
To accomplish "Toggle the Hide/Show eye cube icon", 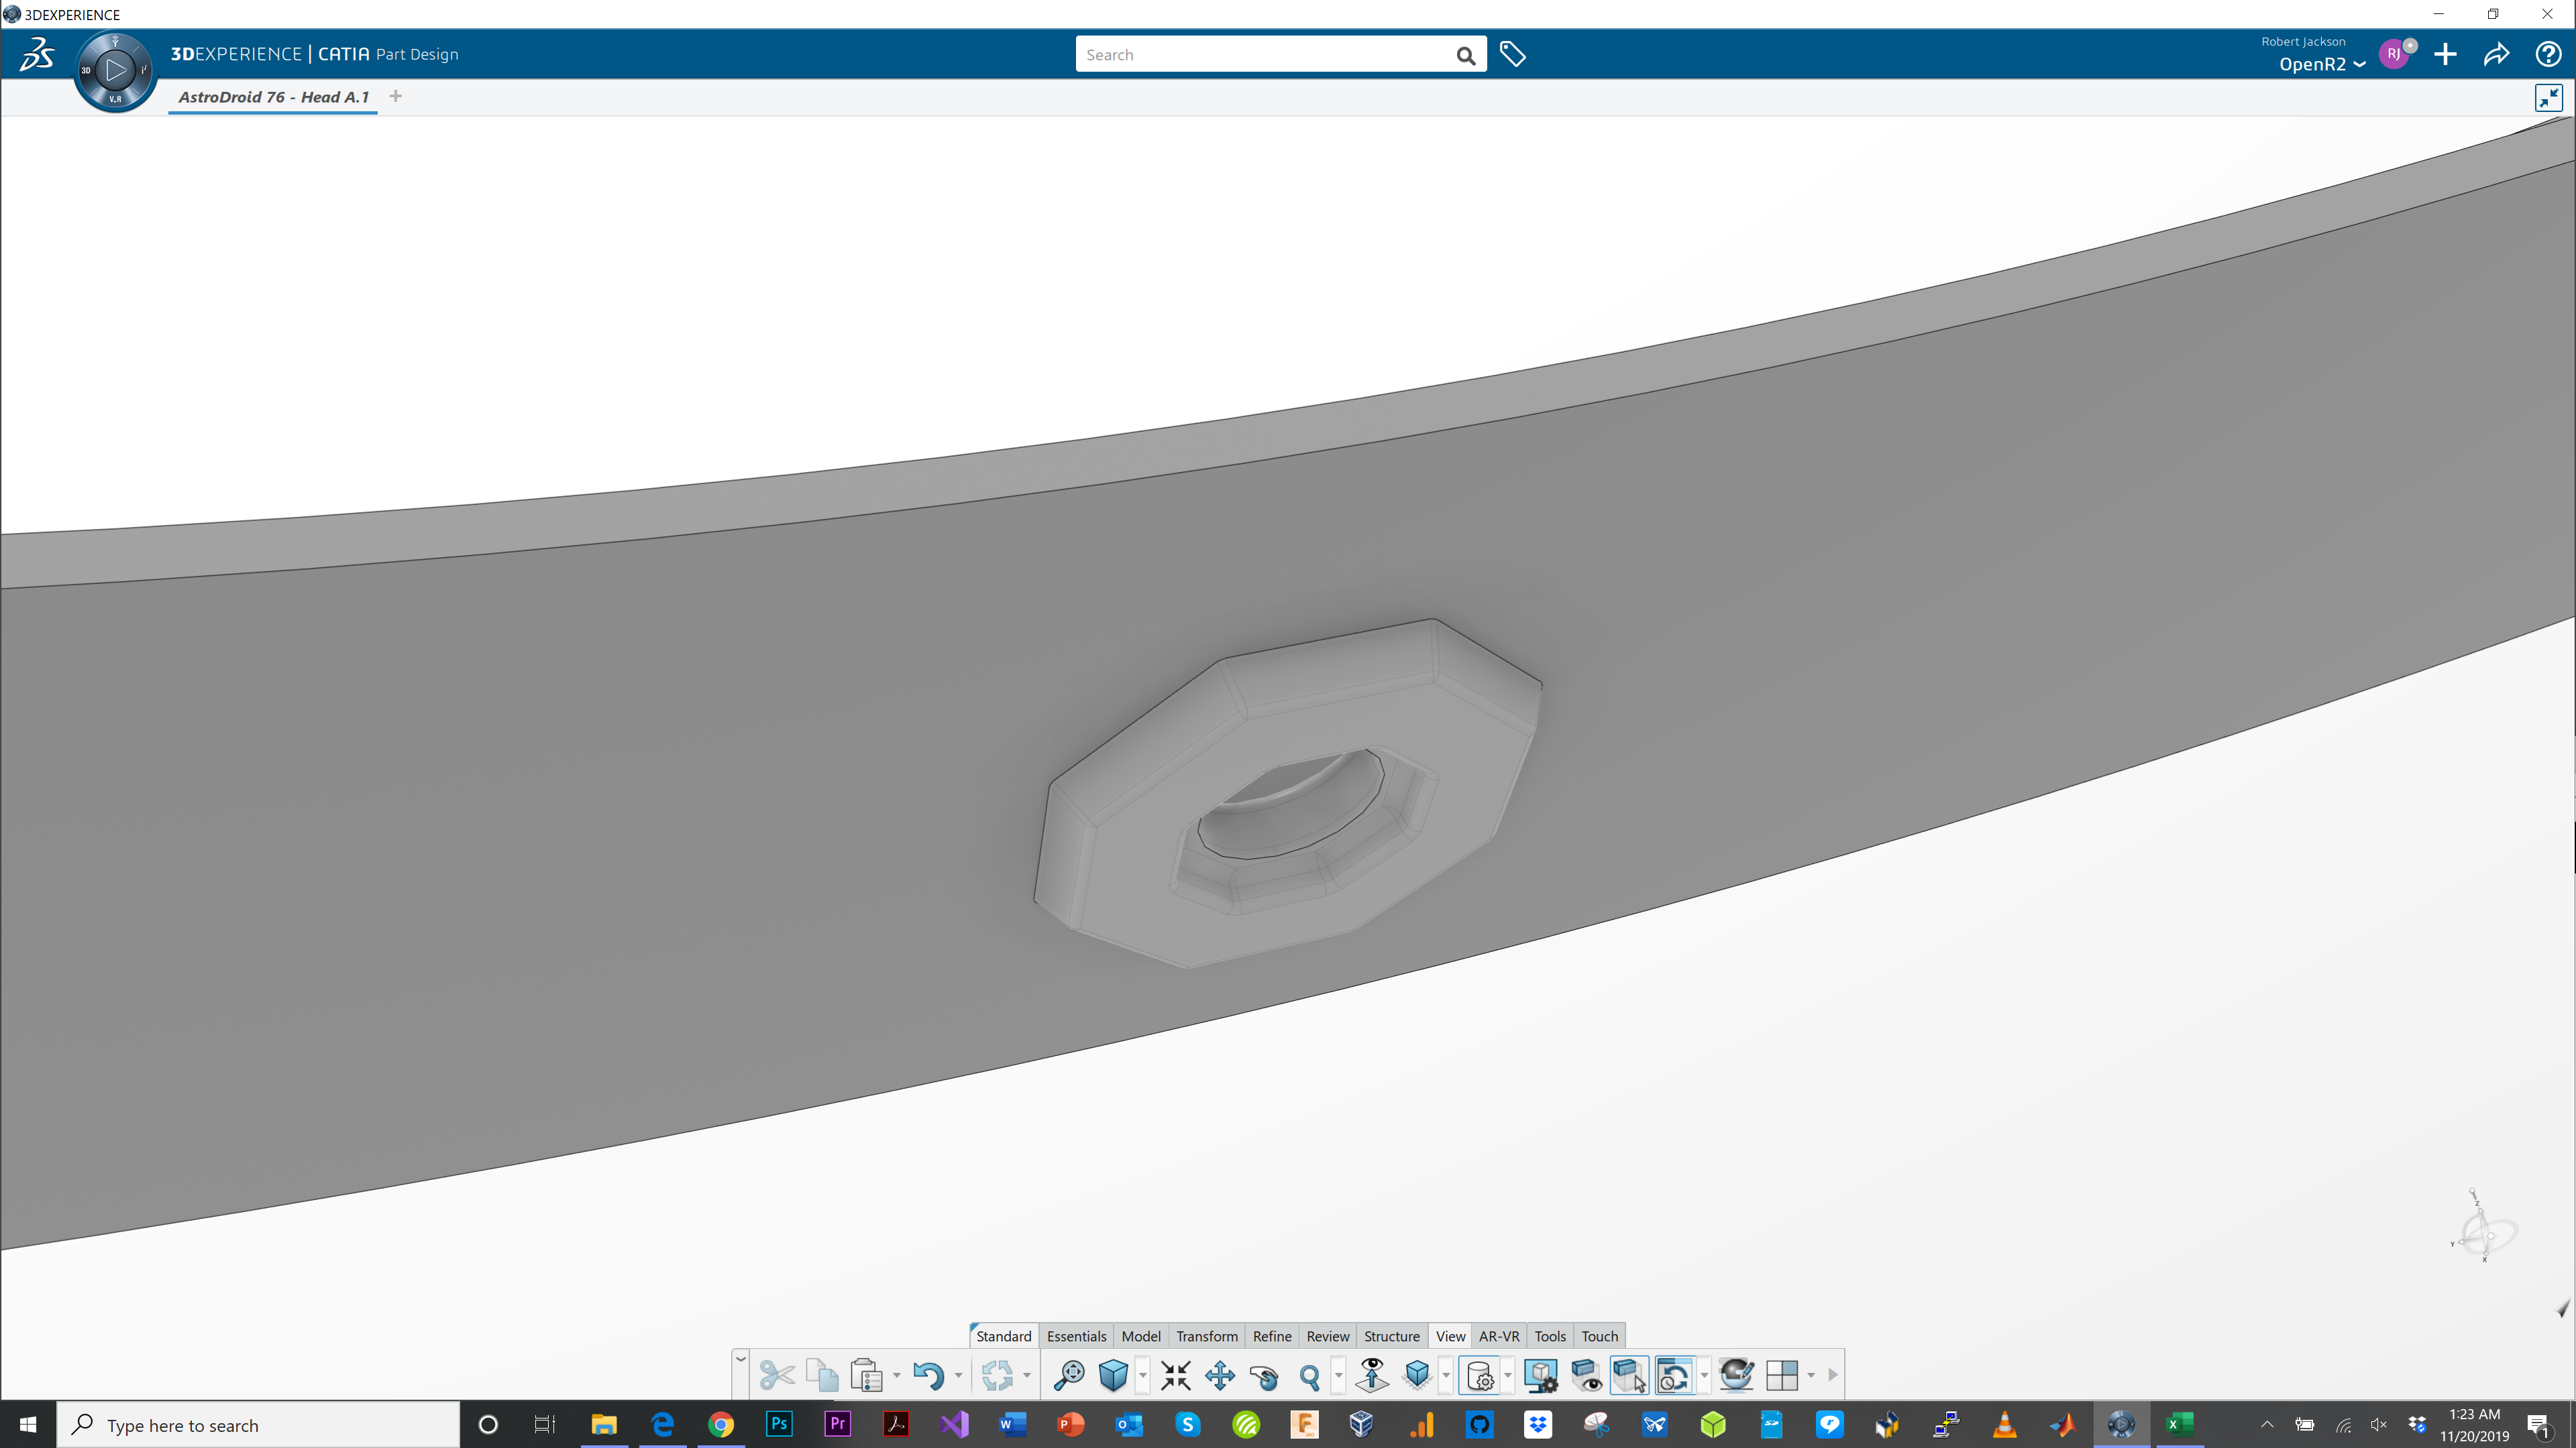I will click(x=1586, y=1375).
